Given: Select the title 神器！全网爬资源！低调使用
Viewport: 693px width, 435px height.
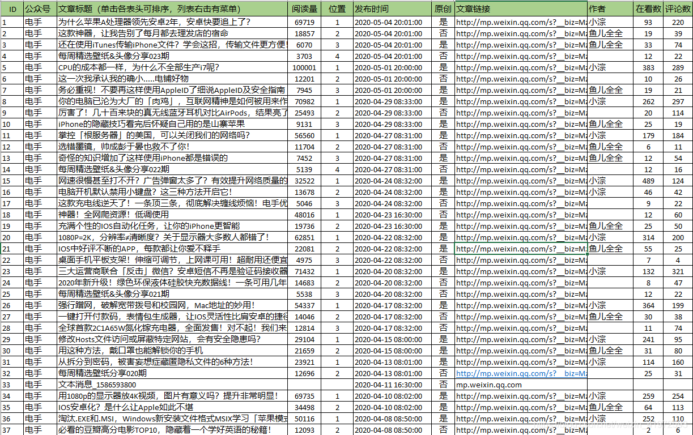Looking at the screenshot, I should [114, 215].
